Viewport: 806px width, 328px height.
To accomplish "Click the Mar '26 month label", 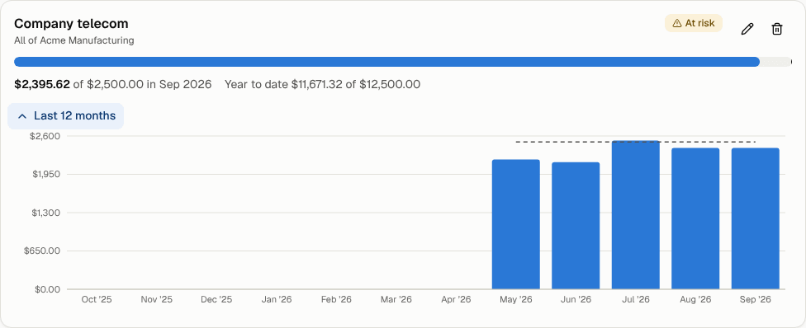I will (396, 300).
